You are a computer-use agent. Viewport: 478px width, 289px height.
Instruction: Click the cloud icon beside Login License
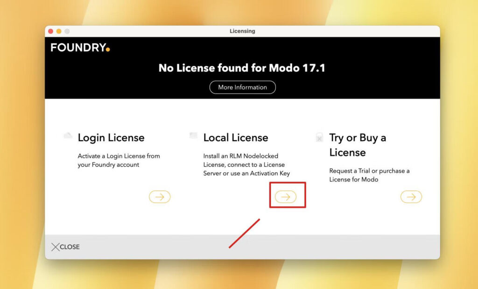[68, 136]
